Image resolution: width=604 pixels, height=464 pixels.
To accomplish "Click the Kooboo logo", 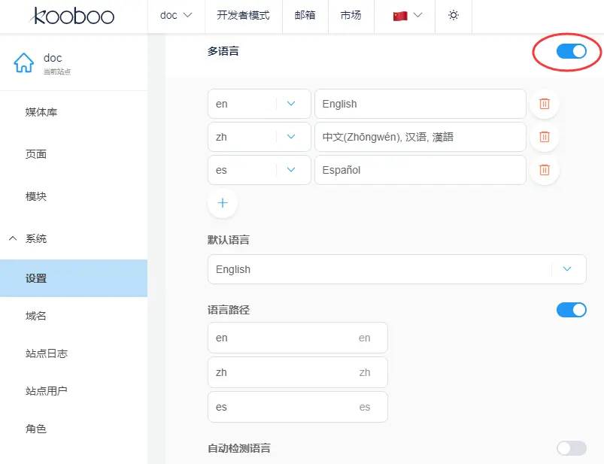I will click(x=74, y=15).
